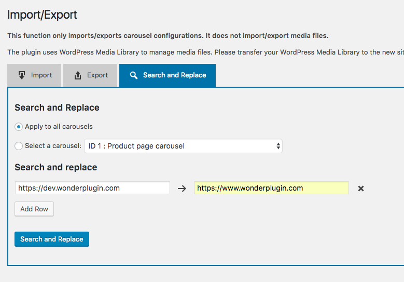Click the Import/Export page heading
This screenshot has width=404, height=282.
43,15
